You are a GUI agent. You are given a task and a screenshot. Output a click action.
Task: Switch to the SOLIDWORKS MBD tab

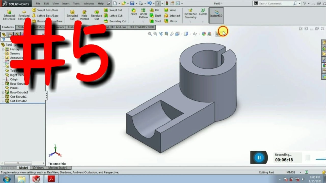pos(142,27)
